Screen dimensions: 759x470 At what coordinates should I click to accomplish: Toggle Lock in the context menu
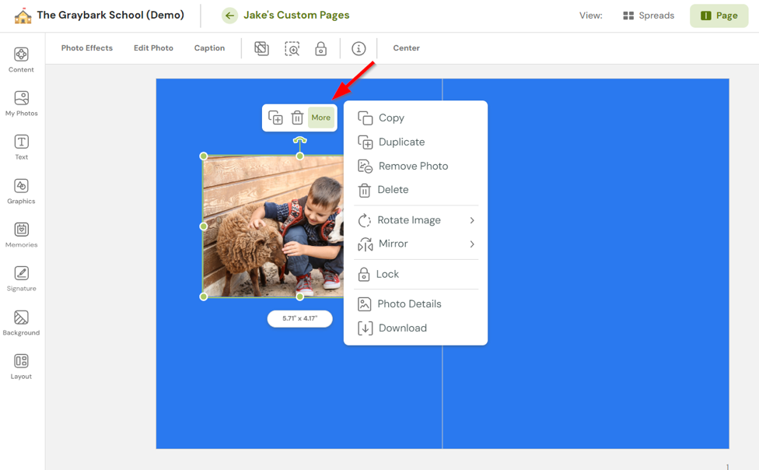tap(386, 274)
